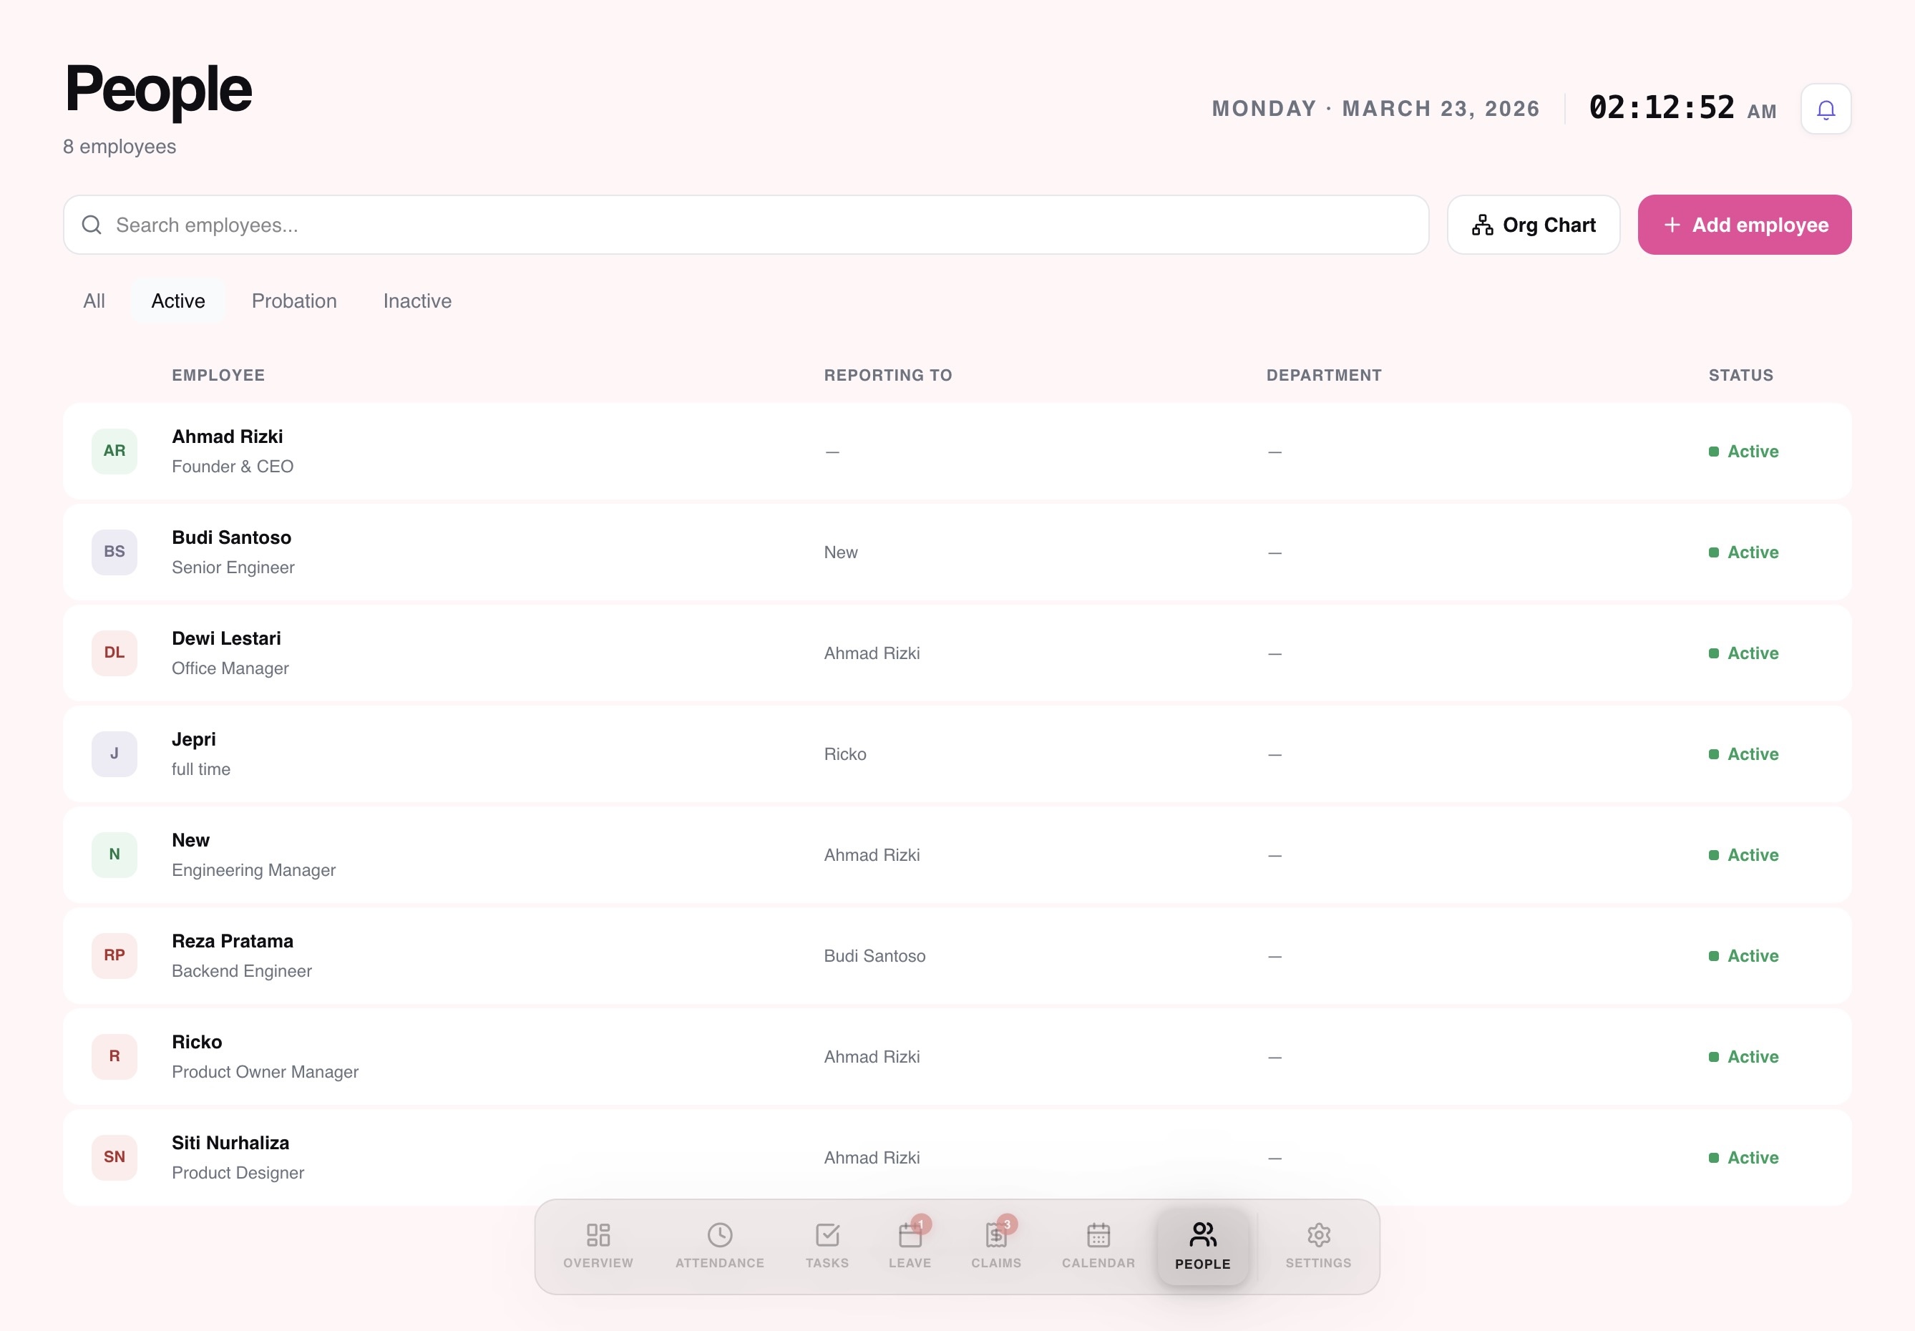
Task: Open the notification bell
Action: [x=1826, y=109]
